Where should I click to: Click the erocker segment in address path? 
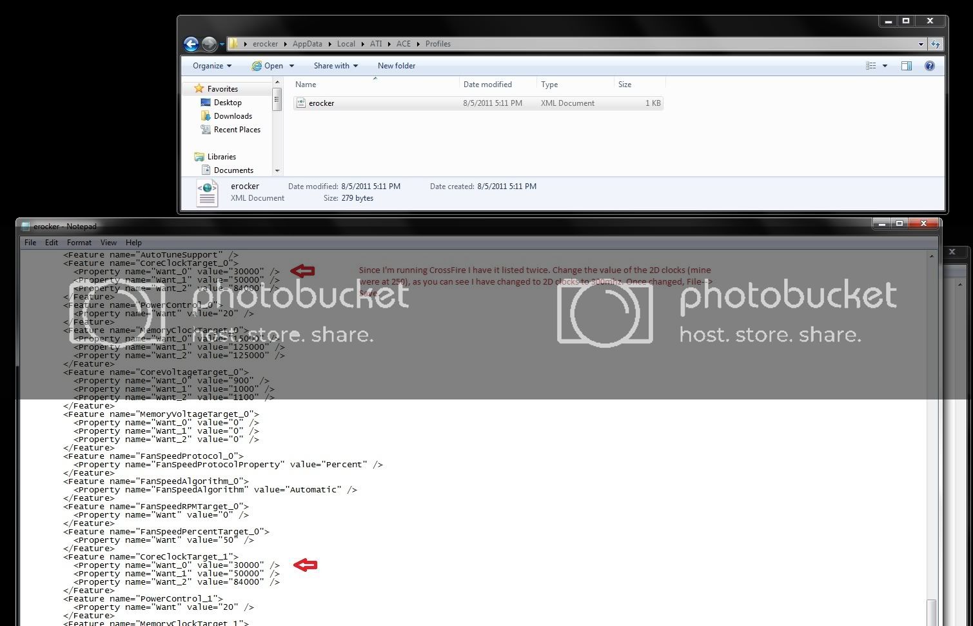pyautogui.click(x=265, y=44)
